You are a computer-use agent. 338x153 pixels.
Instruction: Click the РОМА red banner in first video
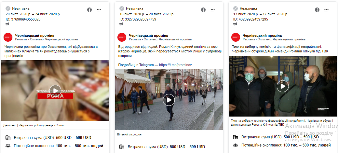pos(55,96)
